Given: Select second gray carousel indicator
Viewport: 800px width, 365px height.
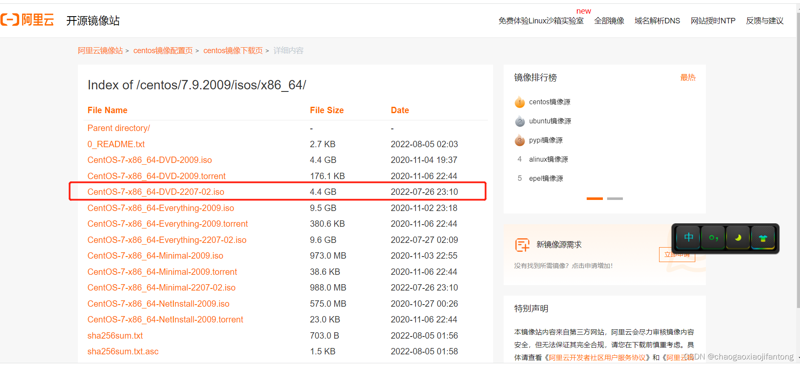Looking at the screenshot, I should pos(615,199).
